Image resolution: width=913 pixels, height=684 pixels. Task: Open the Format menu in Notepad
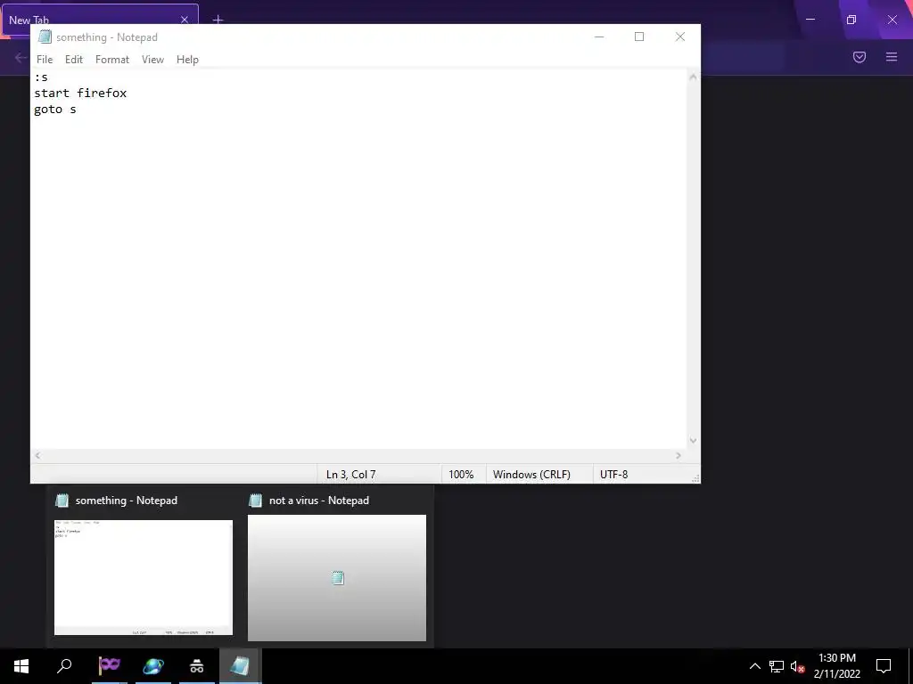111,60
